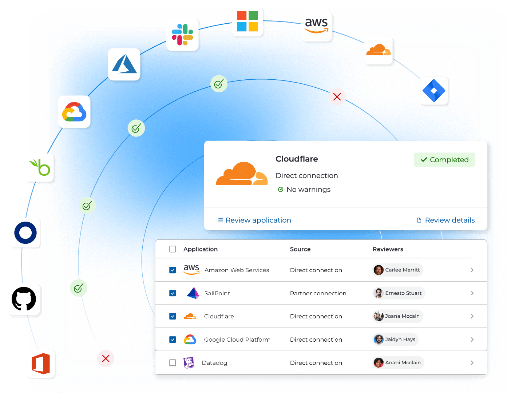This screenshot has width=507, height=393.
Task: Toggle the select-all checkbox beside Application header
Action: [x=173, y=249]
